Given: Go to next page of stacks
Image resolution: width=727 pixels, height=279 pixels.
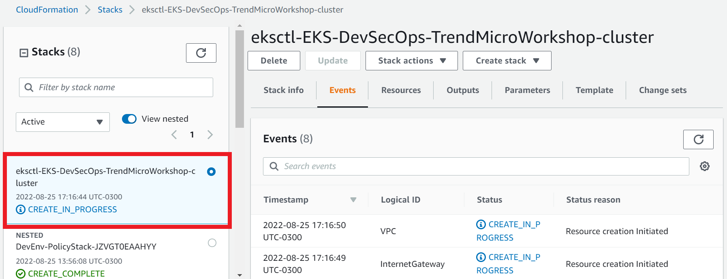Looking at the screenshot, I should [x=210, y=135].
